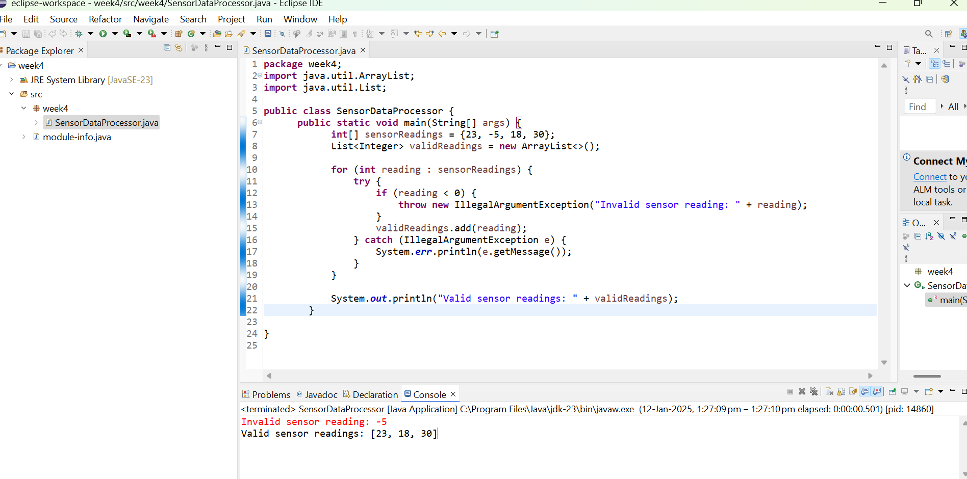Click the Pin Console icon

pos(892,391)
